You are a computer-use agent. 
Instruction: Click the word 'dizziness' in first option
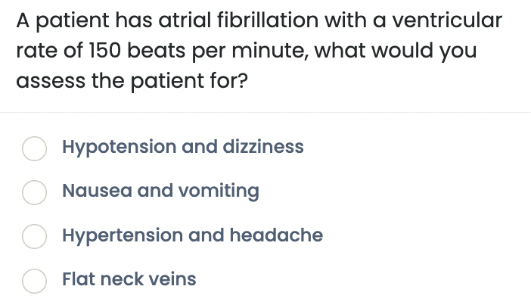(263, 147)
